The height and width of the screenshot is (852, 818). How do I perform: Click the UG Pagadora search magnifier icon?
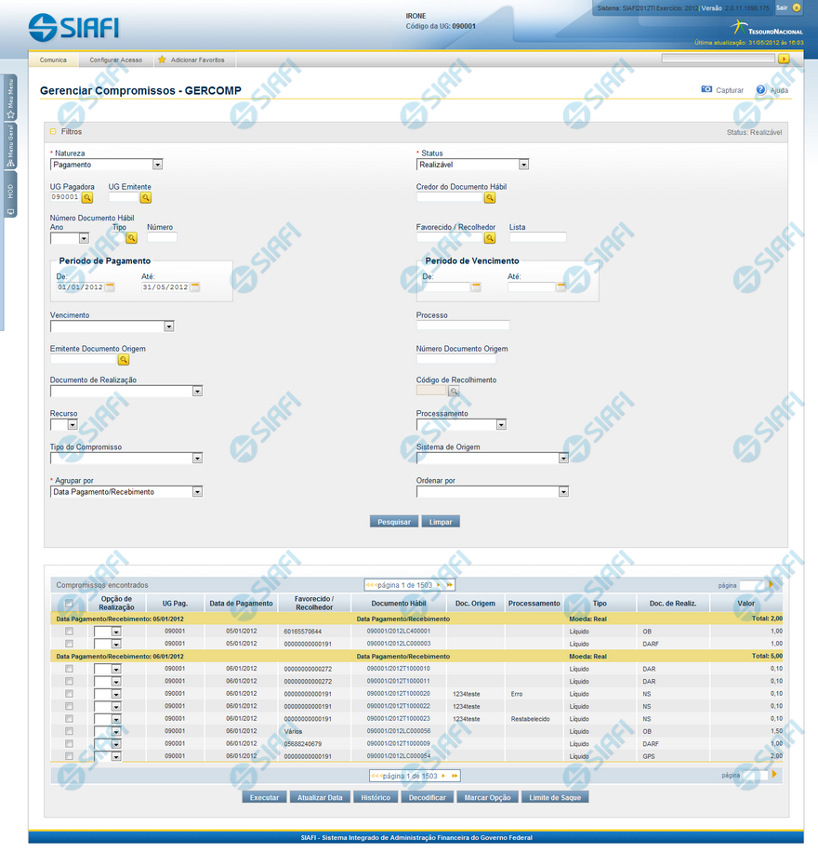[x=87, y=197]
